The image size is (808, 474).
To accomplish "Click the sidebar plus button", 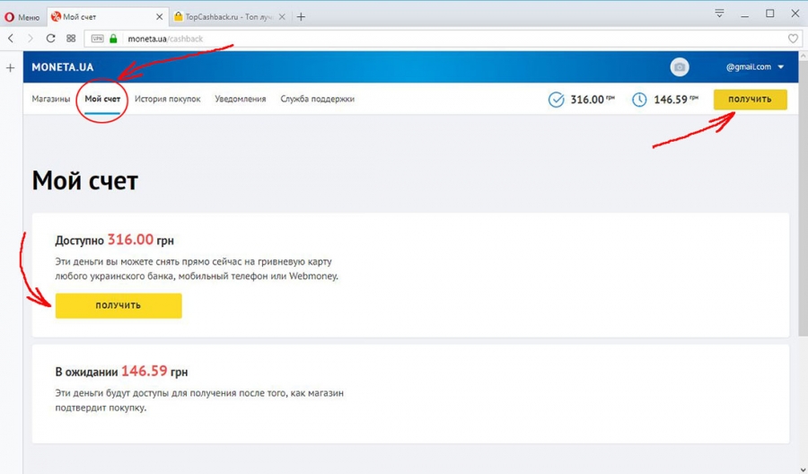I will click(x=10, y=68).
